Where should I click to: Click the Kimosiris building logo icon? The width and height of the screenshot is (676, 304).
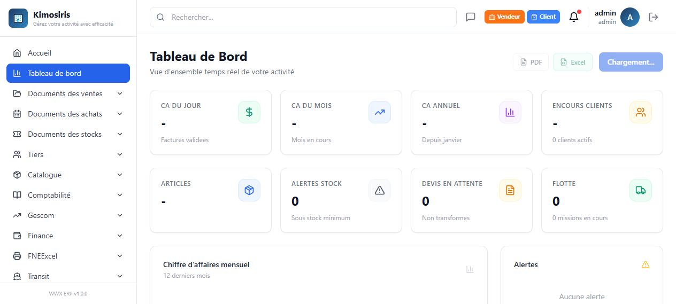tap(18, 18)
